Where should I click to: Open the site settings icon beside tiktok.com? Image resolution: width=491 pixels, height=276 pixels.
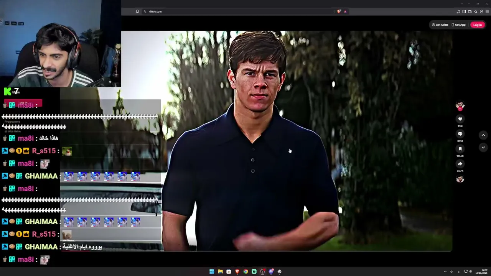tap(145, 11)
